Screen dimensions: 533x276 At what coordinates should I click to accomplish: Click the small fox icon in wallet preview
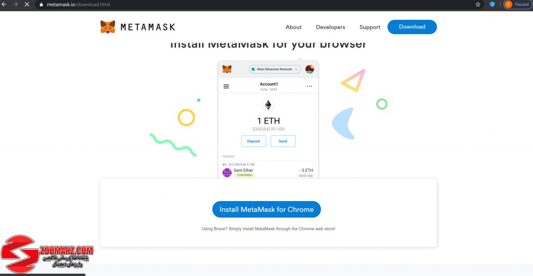point(227,69)
